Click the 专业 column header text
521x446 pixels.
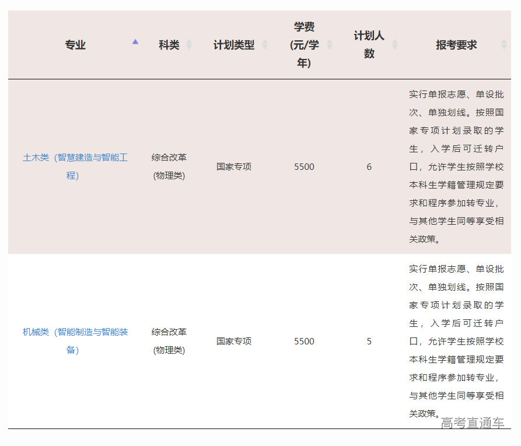[75, 45]
